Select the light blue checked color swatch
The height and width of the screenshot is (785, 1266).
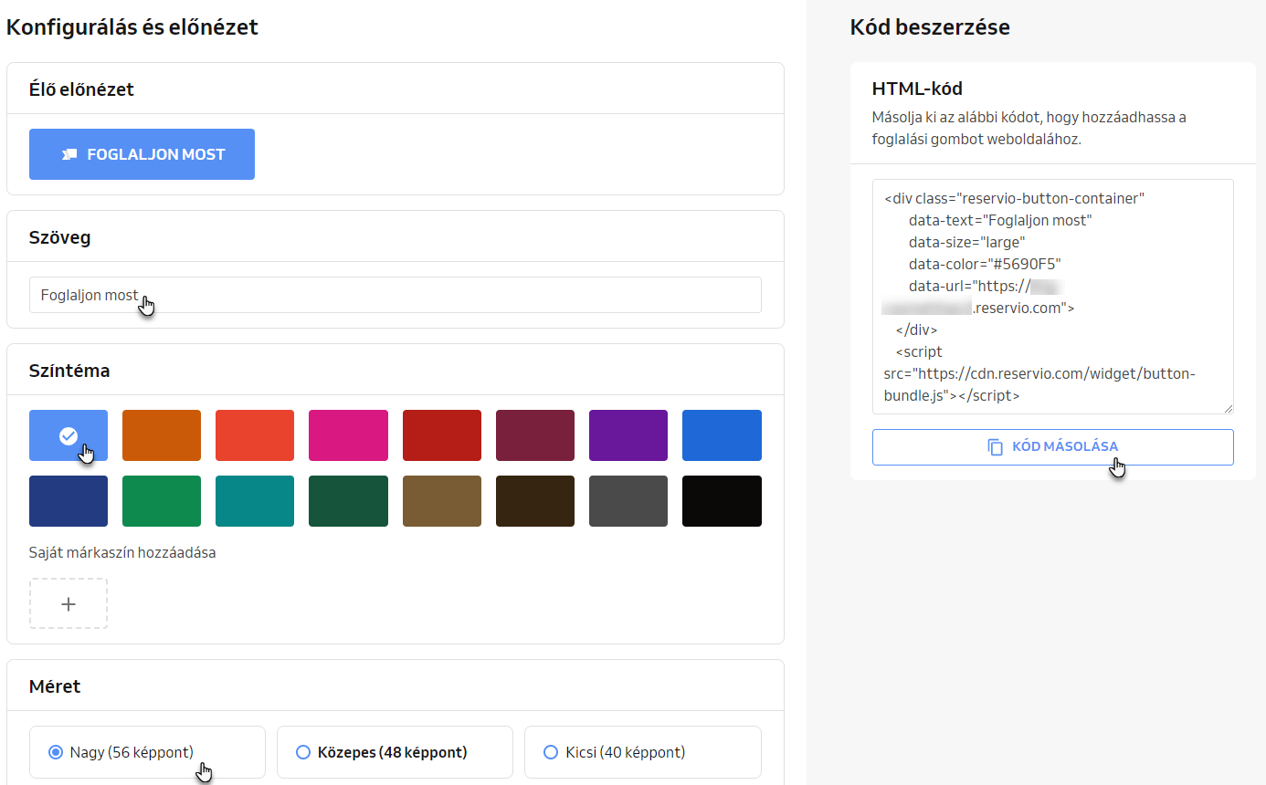click(x=69, y=435)
